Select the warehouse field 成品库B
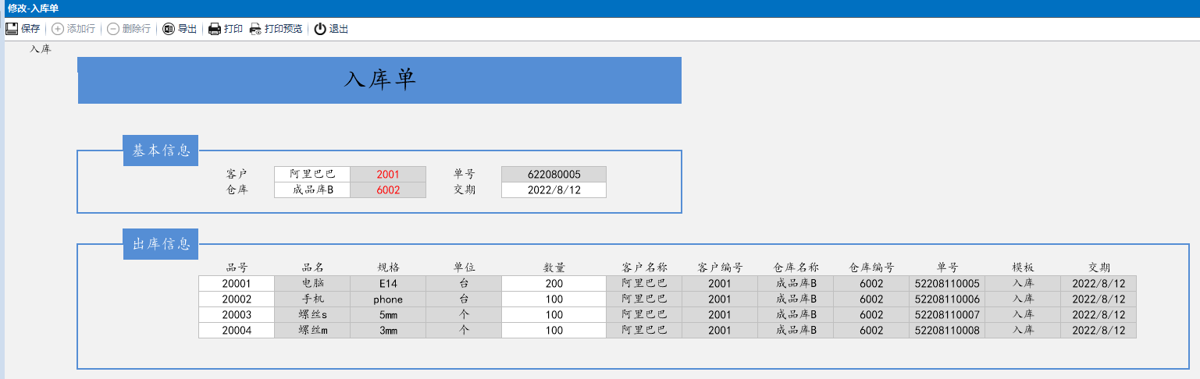 click(312, 189)
